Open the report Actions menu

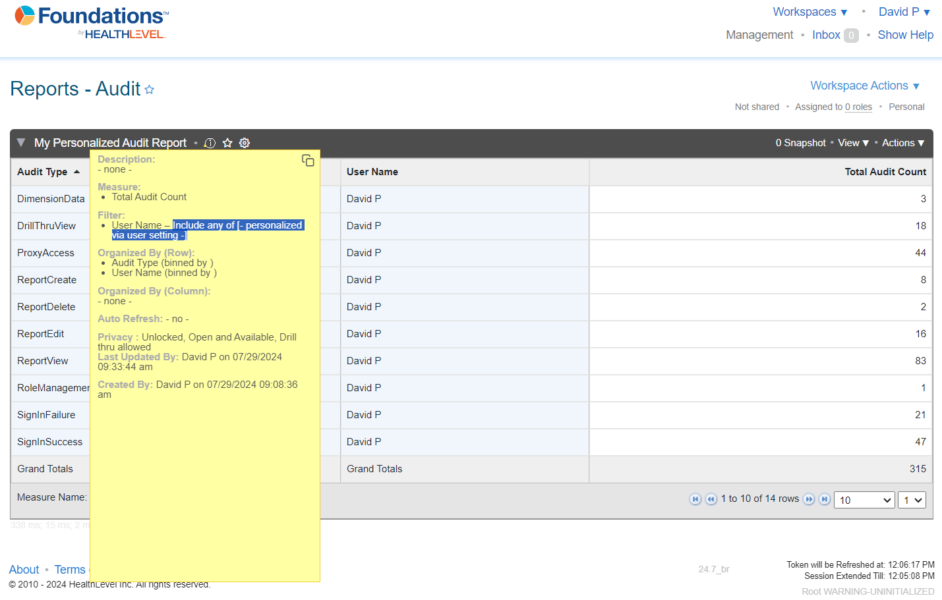[x=902, y=143]
